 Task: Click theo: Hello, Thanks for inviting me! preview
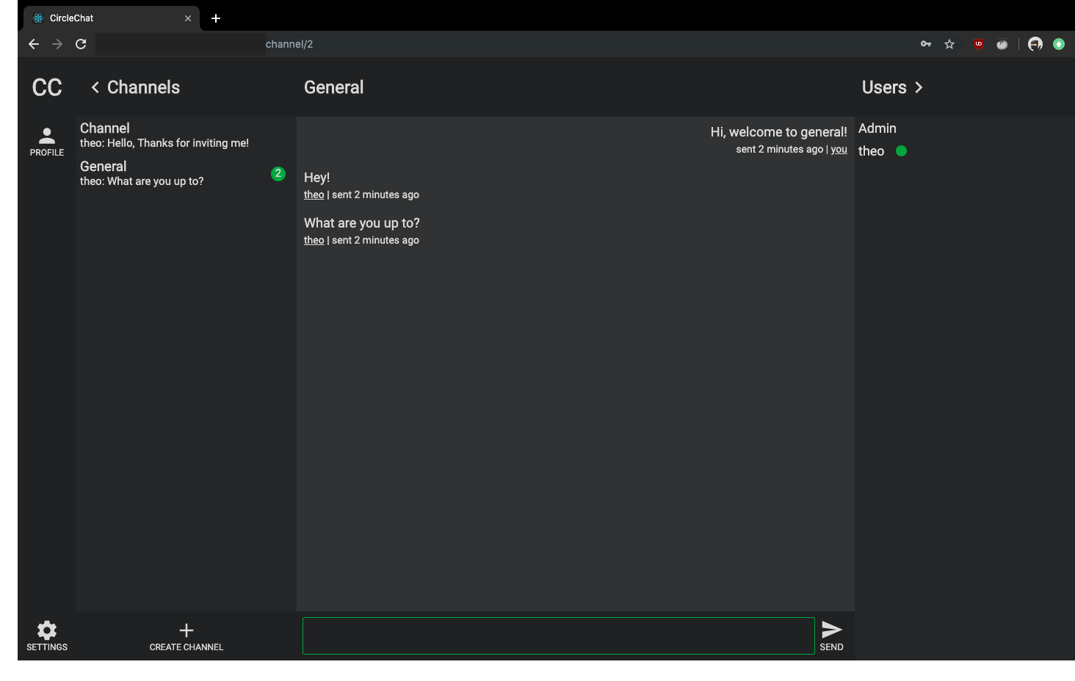[164, 143]
